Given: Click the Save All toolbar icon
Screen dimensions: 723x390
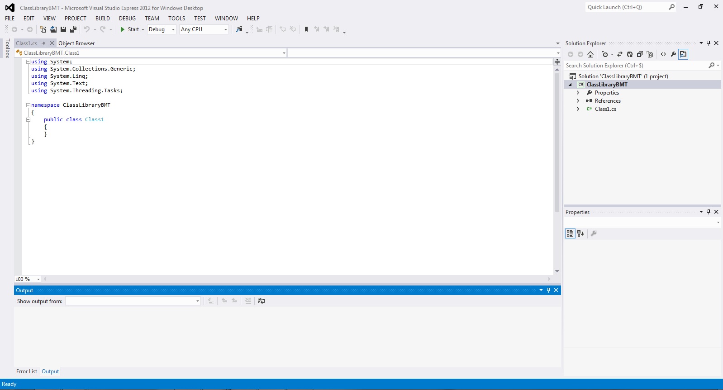Looking at the screenshot, I should [x=73, y=29].
